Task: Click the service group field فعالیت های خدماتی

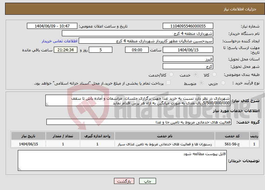Action: 139,122
